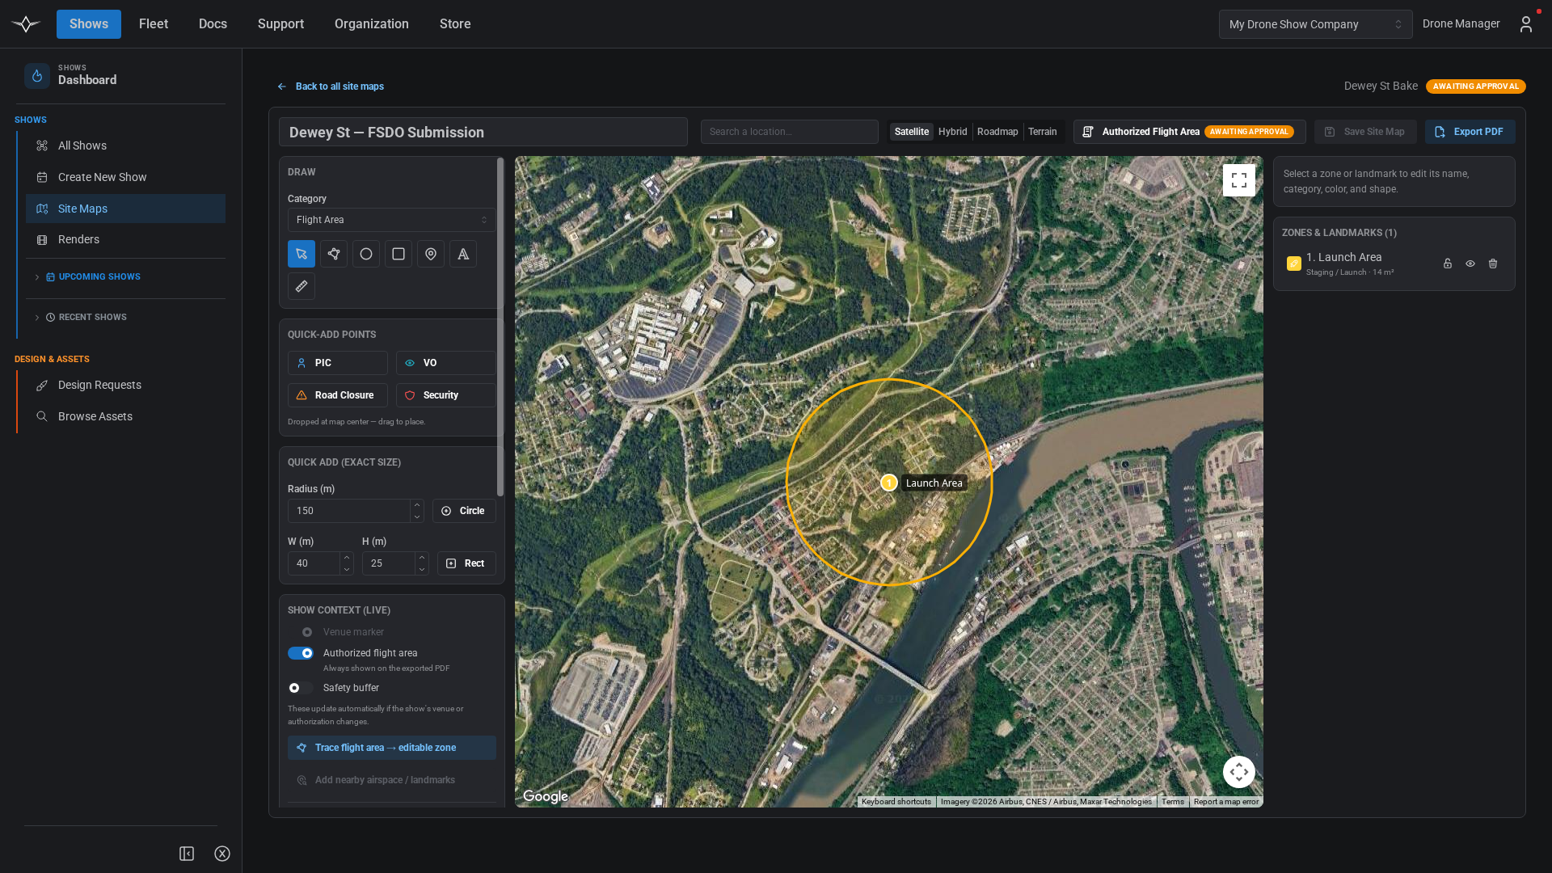Select the polygon draw tool

[334, 254]
